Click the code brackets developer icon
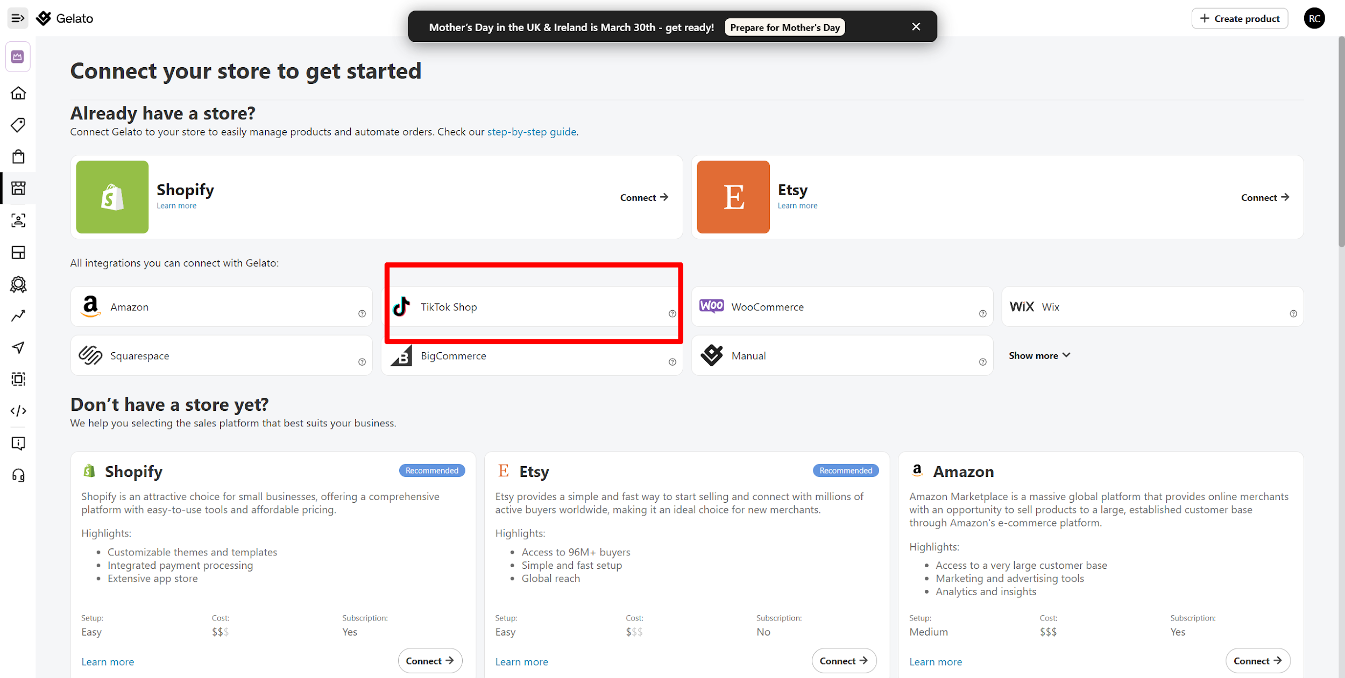The width and height of the screenshot is (1345, 678). (18, 411)
